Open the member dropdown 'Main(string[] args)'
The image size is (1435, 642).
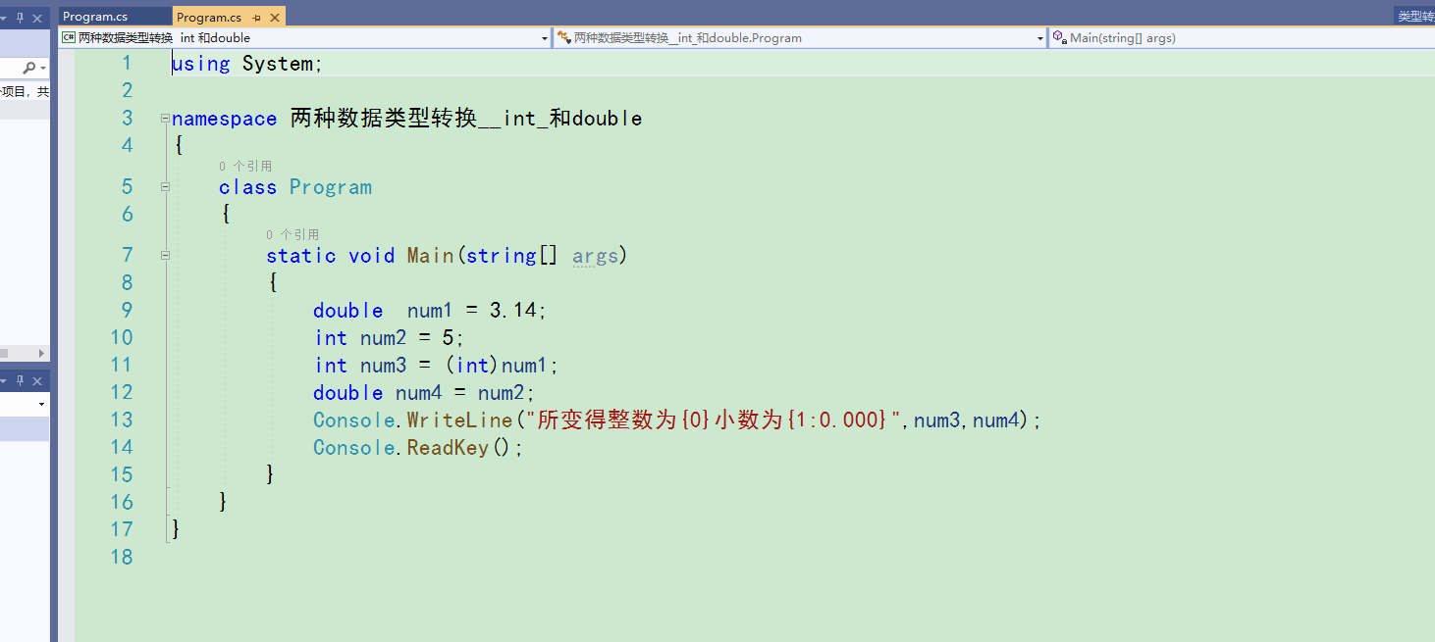1243,38
